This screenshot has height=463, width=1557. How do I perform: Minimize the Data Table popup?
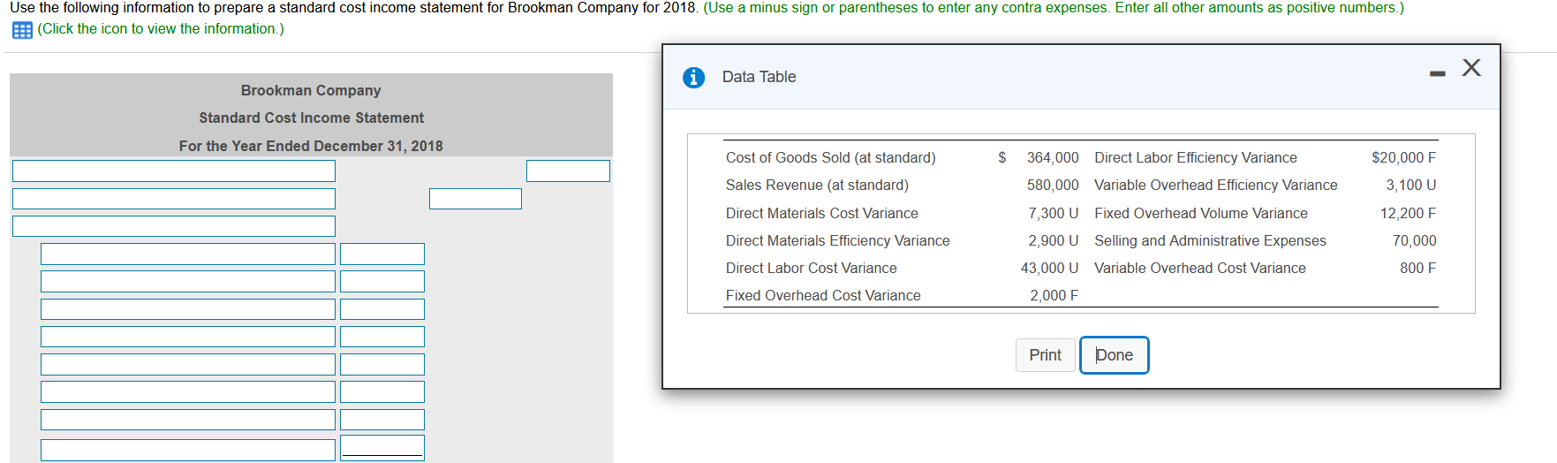pos(1438,73)
